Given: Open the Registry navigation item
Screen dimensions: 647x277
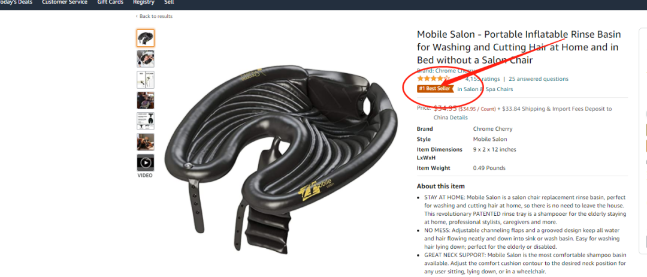Looking at the screenshot, I should [144, 2].
